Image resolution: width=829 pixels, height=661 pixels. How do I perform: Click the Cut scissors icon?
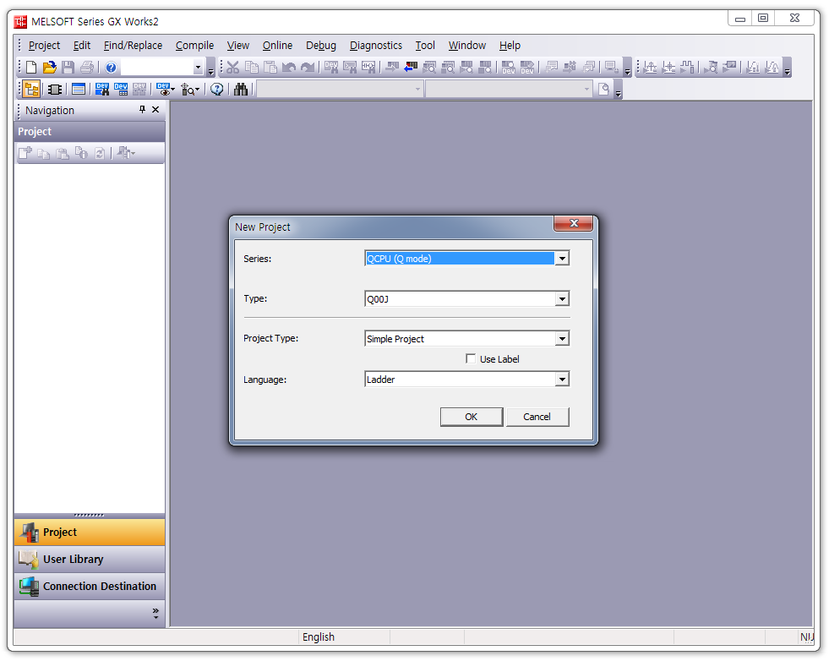click(x=232, y=67)
